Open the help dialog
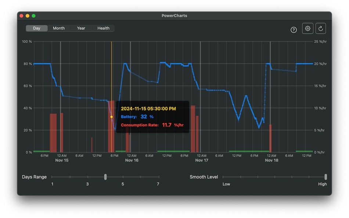 [x=294, y=29]
